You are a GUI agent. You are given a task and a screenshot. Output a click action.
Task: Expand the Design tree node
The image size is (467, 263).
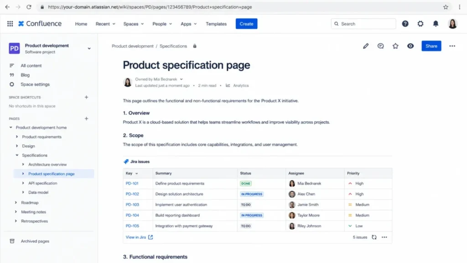(17, 146)
